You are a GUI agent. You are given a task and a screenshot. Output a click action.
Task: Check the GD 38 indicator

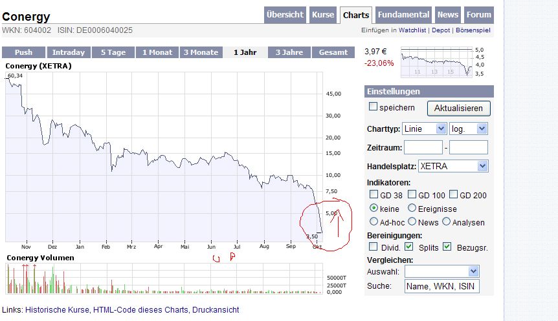pyautogui.click(x=374, y=194)
